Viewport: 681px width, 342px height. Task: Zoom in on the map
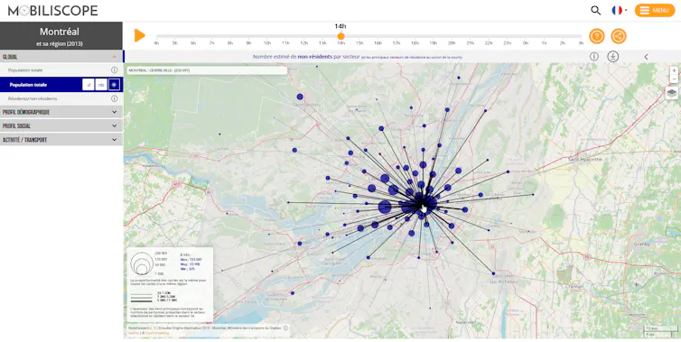pyautogui.click(x=674, y=70)
